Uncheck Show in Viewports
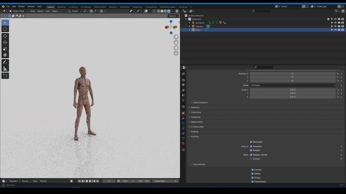346x194 pixels. pyautogui.click(x=251, y=146)
